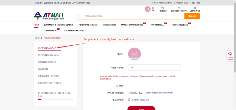The width and height of the screenshot is (236, 110).
Task: Open the Equipment & Facilities Leasing menu
Action: tap(58, 25)
